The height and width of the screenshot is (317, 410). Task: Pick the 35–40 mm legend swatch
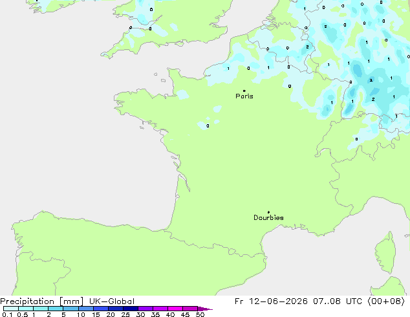160,309
